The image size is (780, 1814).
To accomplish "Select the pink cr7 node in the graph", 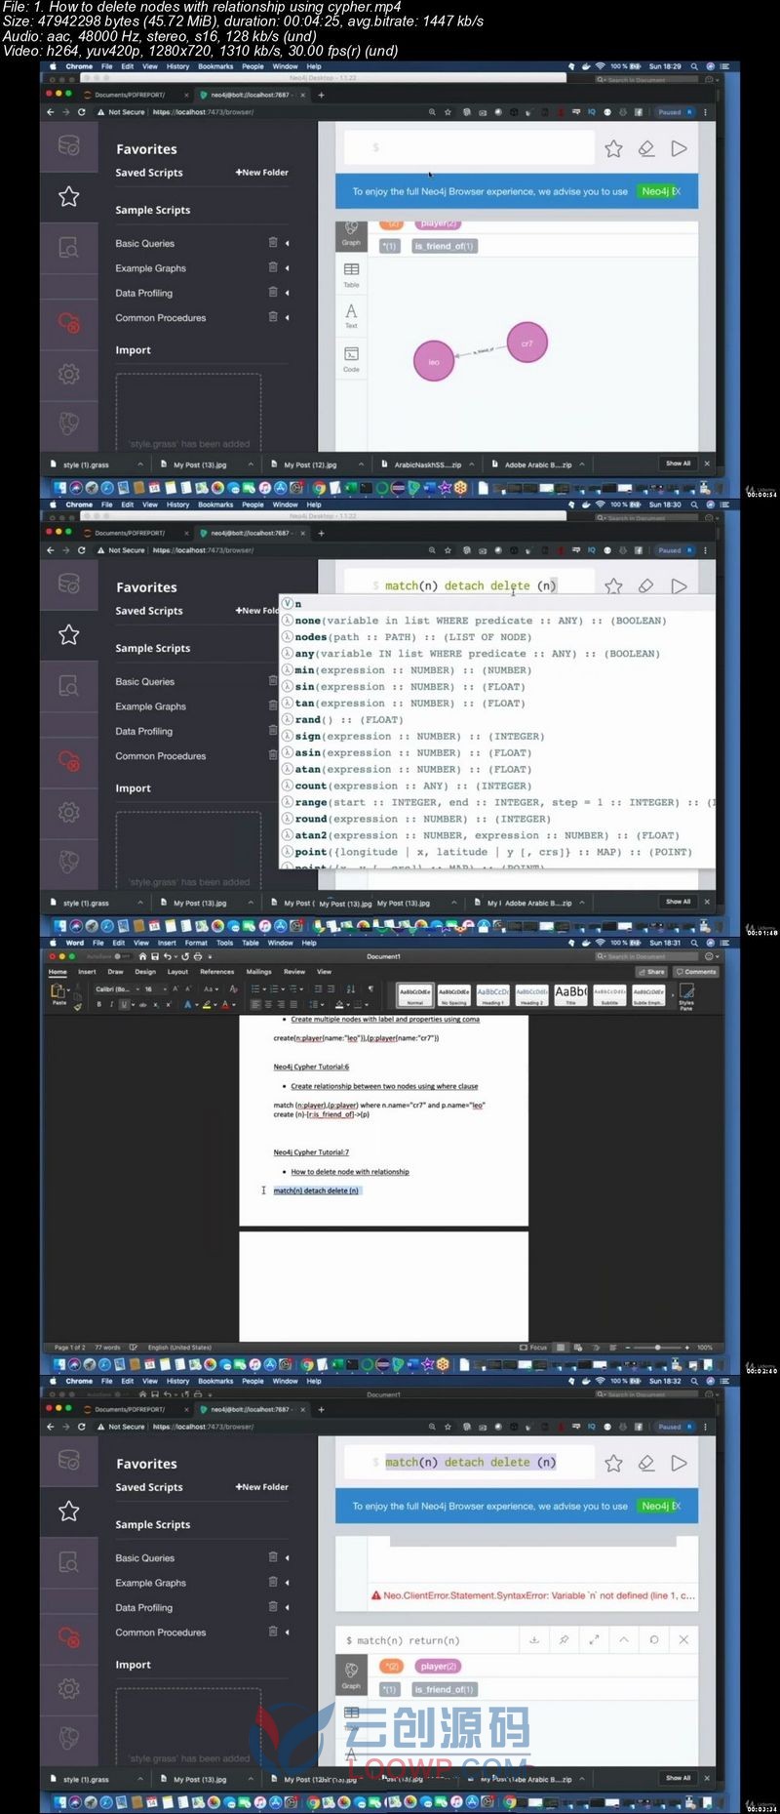I will pos(527,343).
